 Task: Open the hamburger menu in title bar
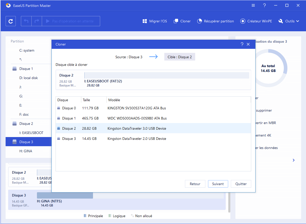pos(253,5)
